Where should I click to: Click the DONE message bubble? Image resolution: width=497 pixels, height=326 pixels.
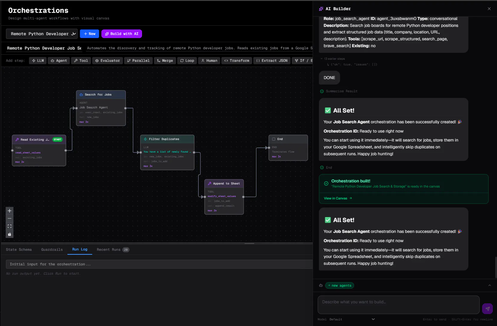click(329, 78)
